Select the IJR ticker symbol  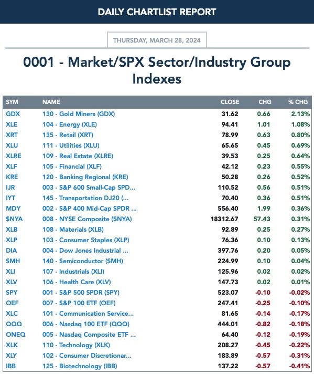pos(10,187)
